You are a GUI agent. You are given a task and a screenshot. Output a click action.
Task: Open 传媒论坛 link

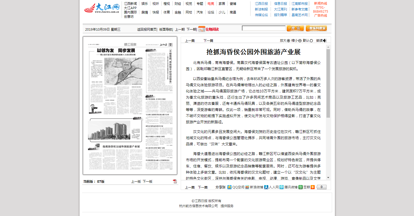coord(261,15)
